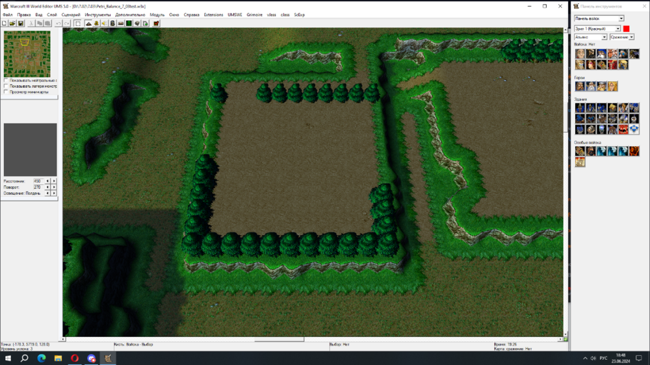Viewport: 650px width, 365px height.
Task: Select first unit portrait under Войска
Action: click(x=580, y=54)
